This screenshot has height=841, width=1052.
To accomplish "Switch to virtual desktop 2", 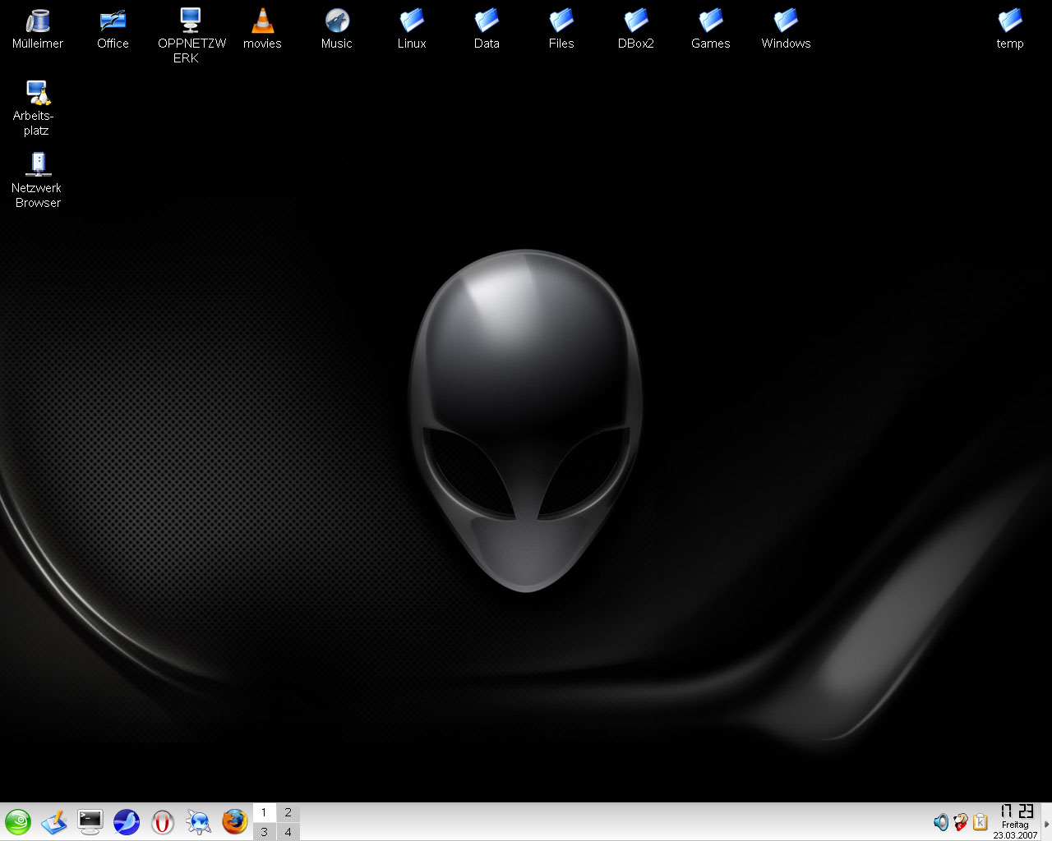I will [288, 812].
